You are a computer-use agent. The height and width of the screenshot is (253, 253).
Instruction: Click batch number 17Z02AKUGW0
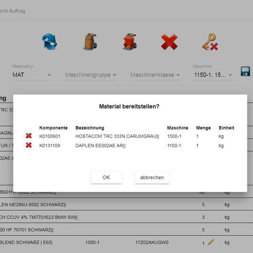tap(152, 242)
